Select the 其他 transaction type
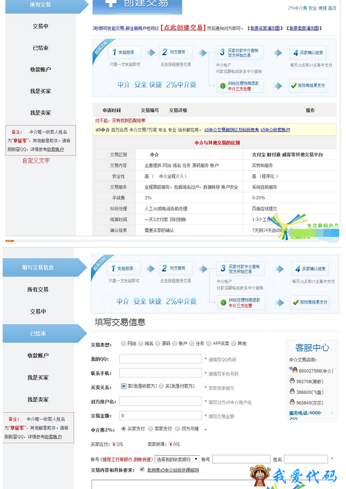This screenshot has width=346, height=489. pyautogui.click(x=233, y=343)
